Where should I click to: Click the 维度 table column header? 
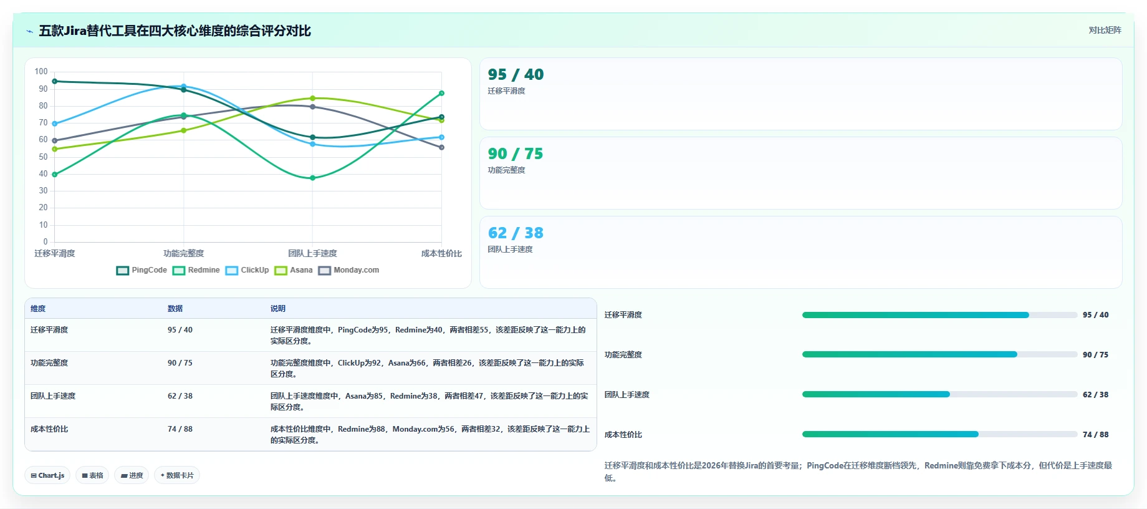[x=38, y=309]
